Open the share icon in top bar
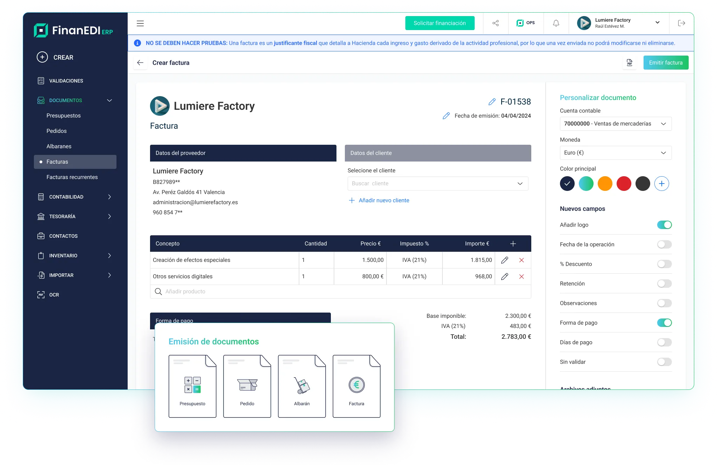The image size is (717, 465). click(x=496, y=23)
